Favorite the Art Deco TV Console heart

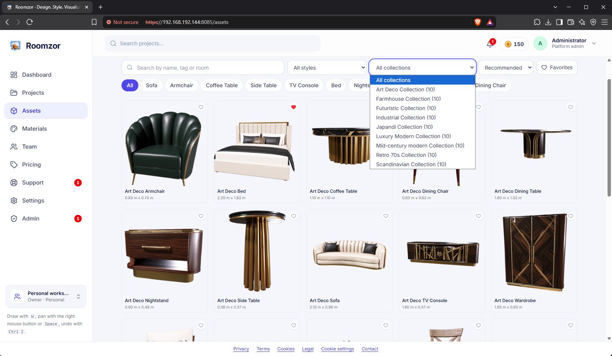(478, 216)
